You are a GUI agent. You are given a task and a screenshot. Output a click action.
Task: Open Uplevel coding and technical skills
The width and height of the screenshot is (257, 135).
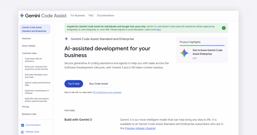click(37, 84)
